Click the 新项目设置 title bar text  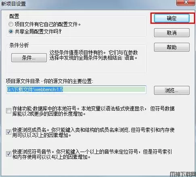(x=13, y=4)
